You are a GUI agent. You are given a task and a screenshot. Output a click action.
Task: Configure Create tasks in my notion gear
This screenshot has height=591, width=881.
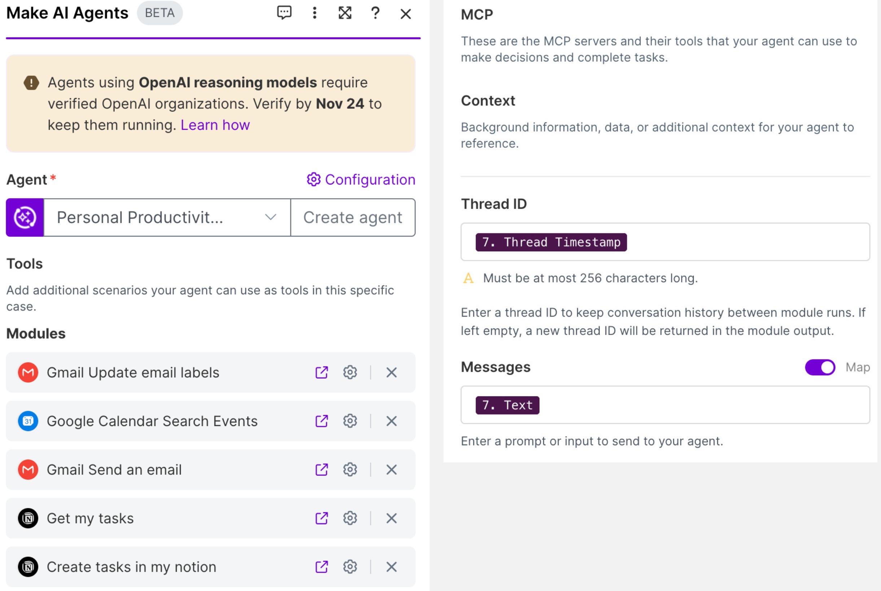tap(350, 567)
